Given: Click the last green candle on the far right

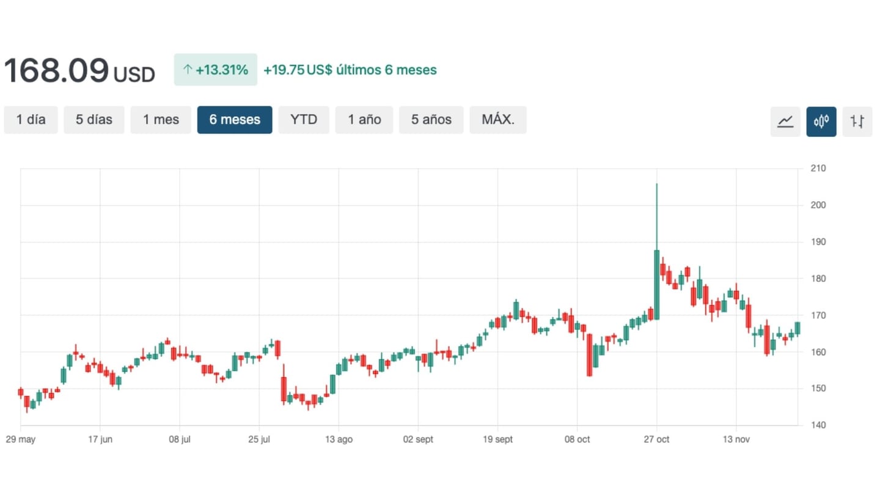Looking at the screenshot, I should click(x=798, y=328).
